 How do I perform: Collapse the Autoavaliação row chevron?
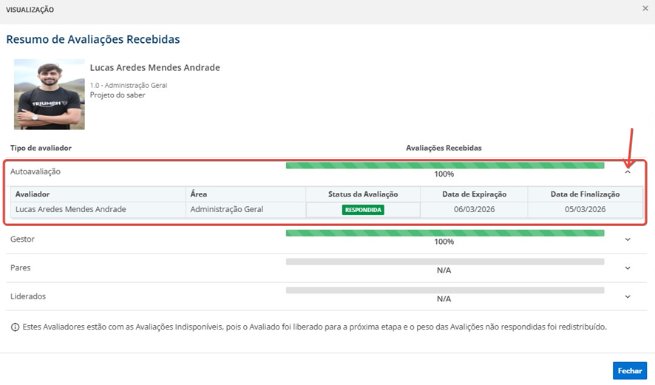(x=628, y=171)
